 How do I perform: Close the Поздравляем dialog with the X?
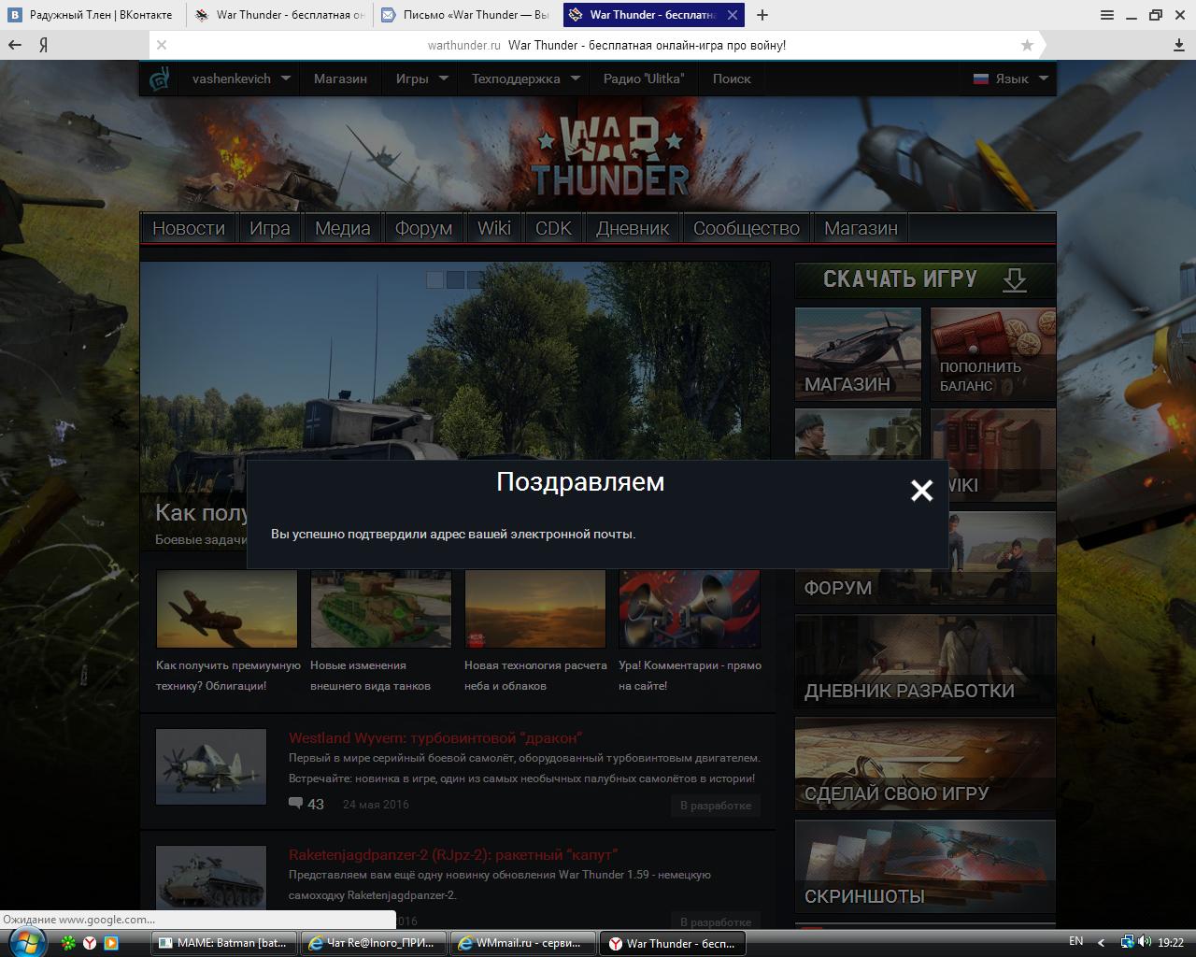pyautogui.click(x=921, y=491)
